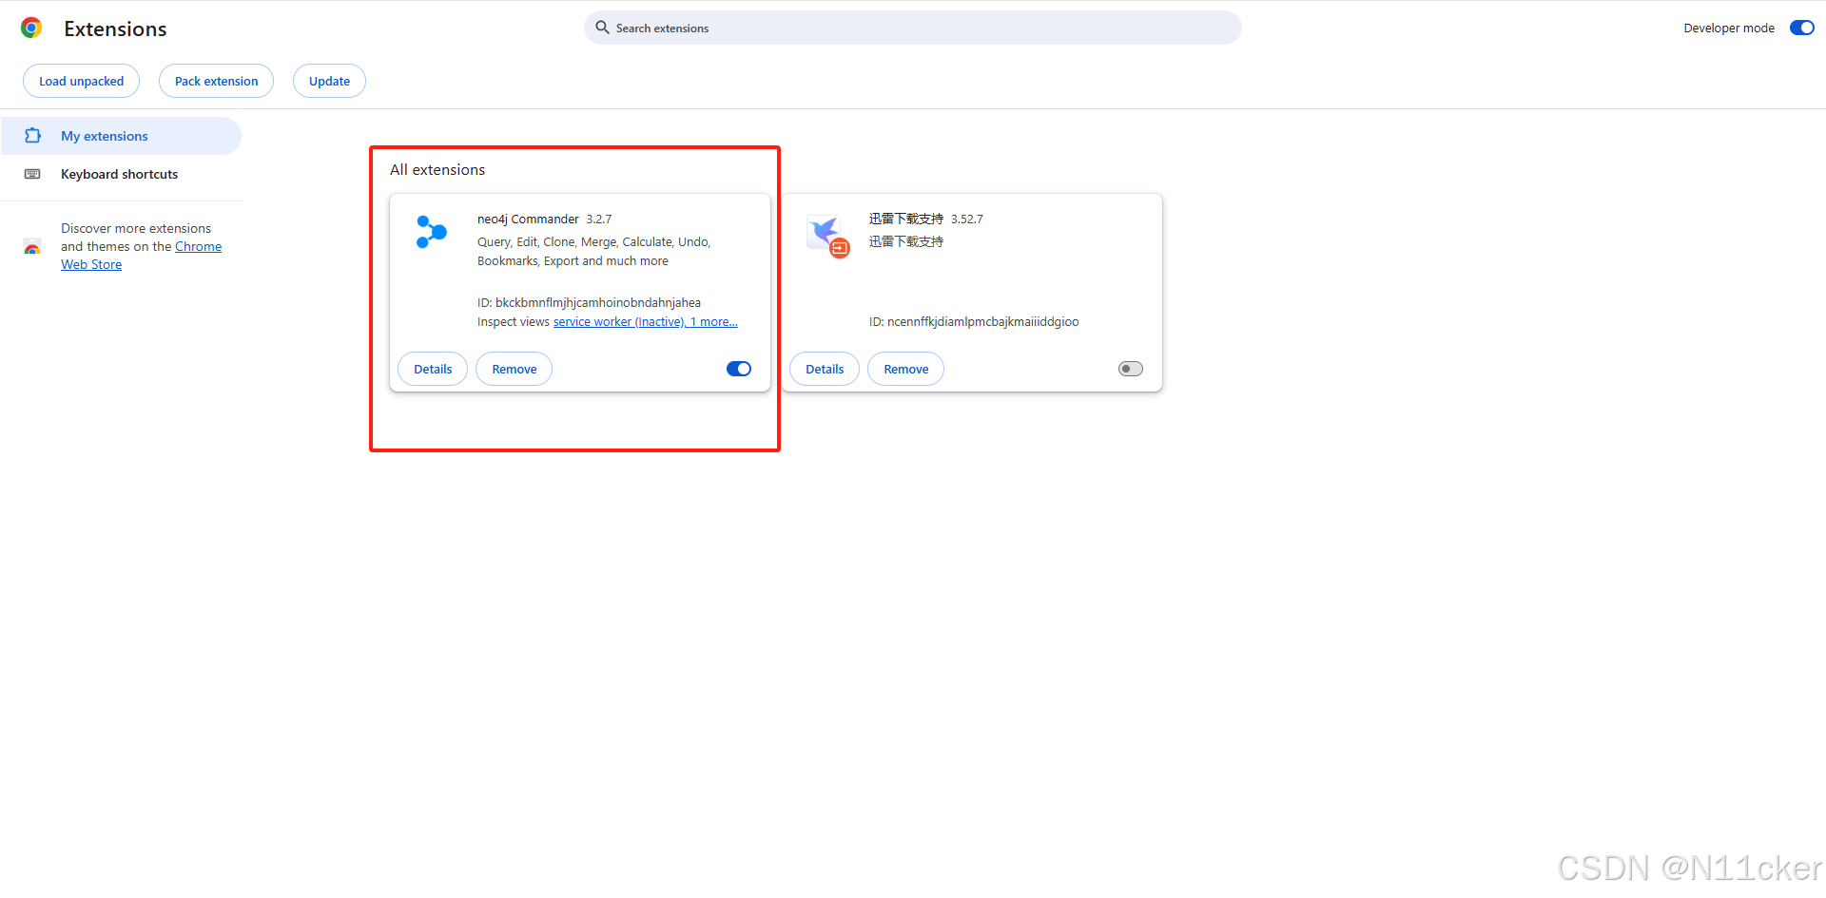Remove the 迅雷下载支持 extension
Viewport: 1826px width, 898px height.
906,369
